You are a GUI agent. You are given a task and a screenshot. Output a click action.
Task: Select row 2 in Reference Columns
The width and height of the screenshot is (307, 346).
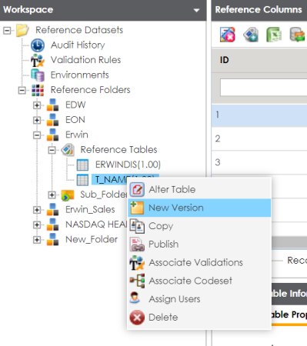(x=259, y=138)
